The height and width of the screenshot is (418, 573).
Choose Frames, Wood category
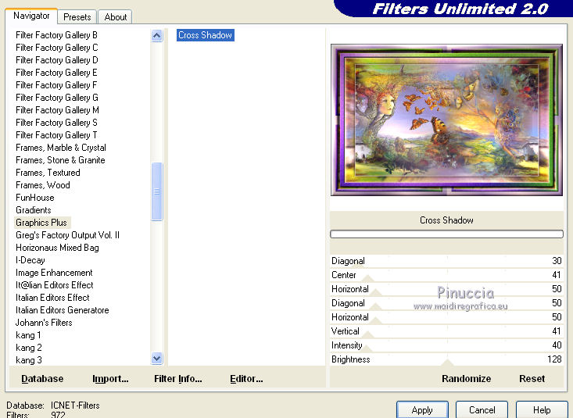(43, 185)
